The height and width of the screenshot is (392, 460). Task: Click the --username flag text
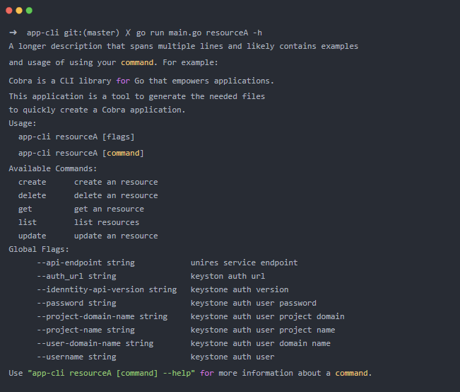coord(61,357)
